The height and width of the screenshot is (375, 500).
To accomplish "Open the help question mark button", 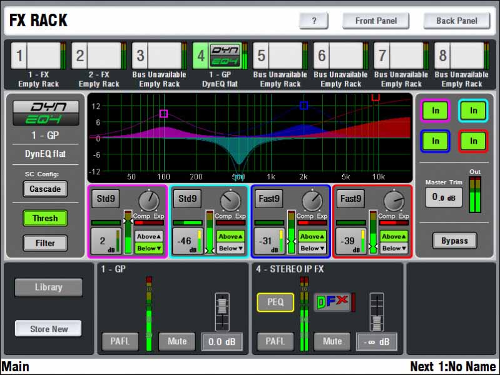I will [314, 21].
